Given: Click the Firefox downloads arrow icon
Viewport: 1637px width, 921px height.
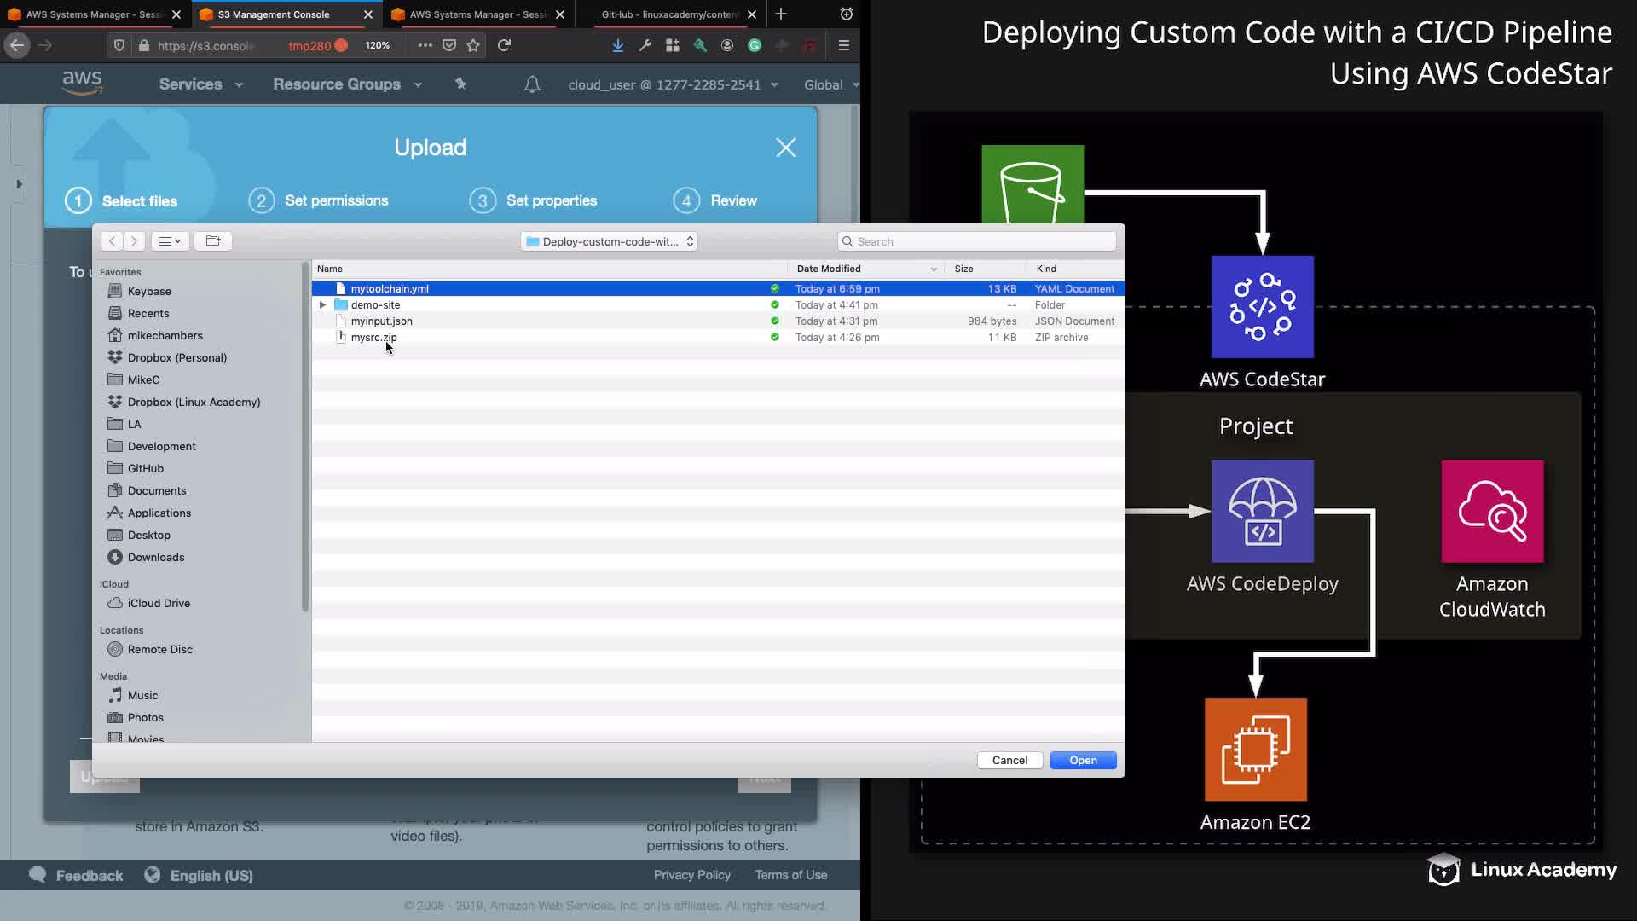Looking at the screenshot, I should pos(618,45).
